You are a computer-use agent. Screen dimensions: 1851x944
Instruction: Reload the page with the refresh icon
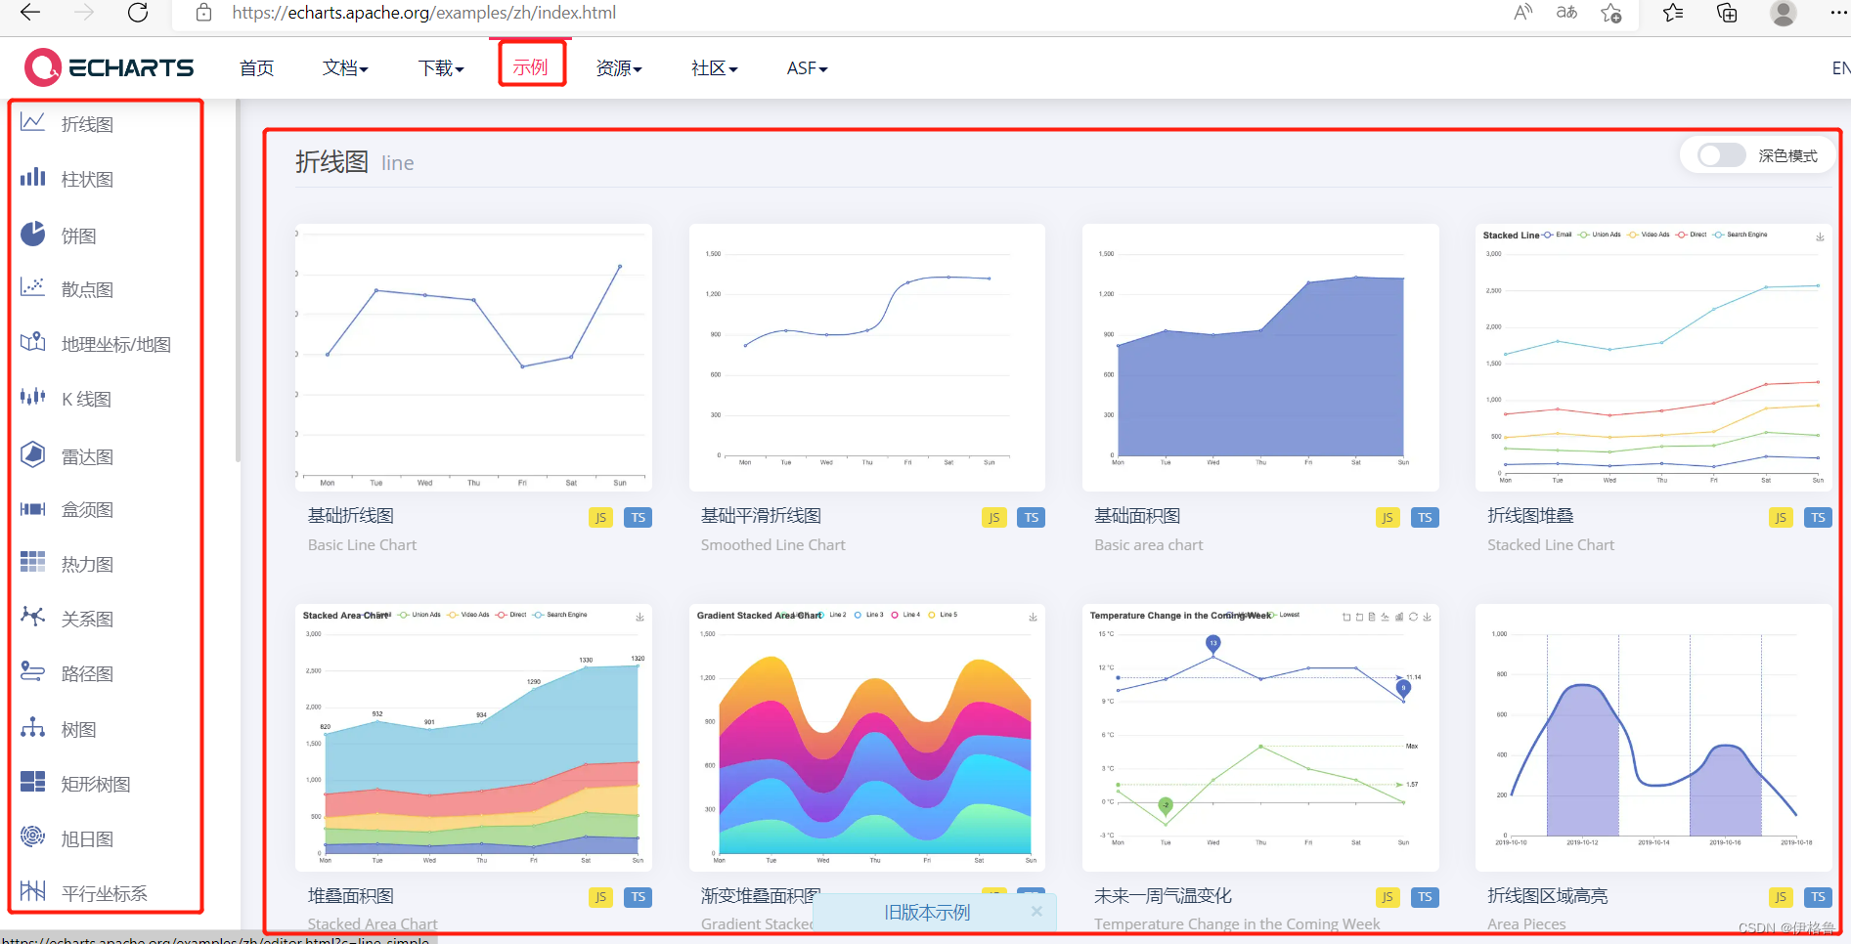138,13
